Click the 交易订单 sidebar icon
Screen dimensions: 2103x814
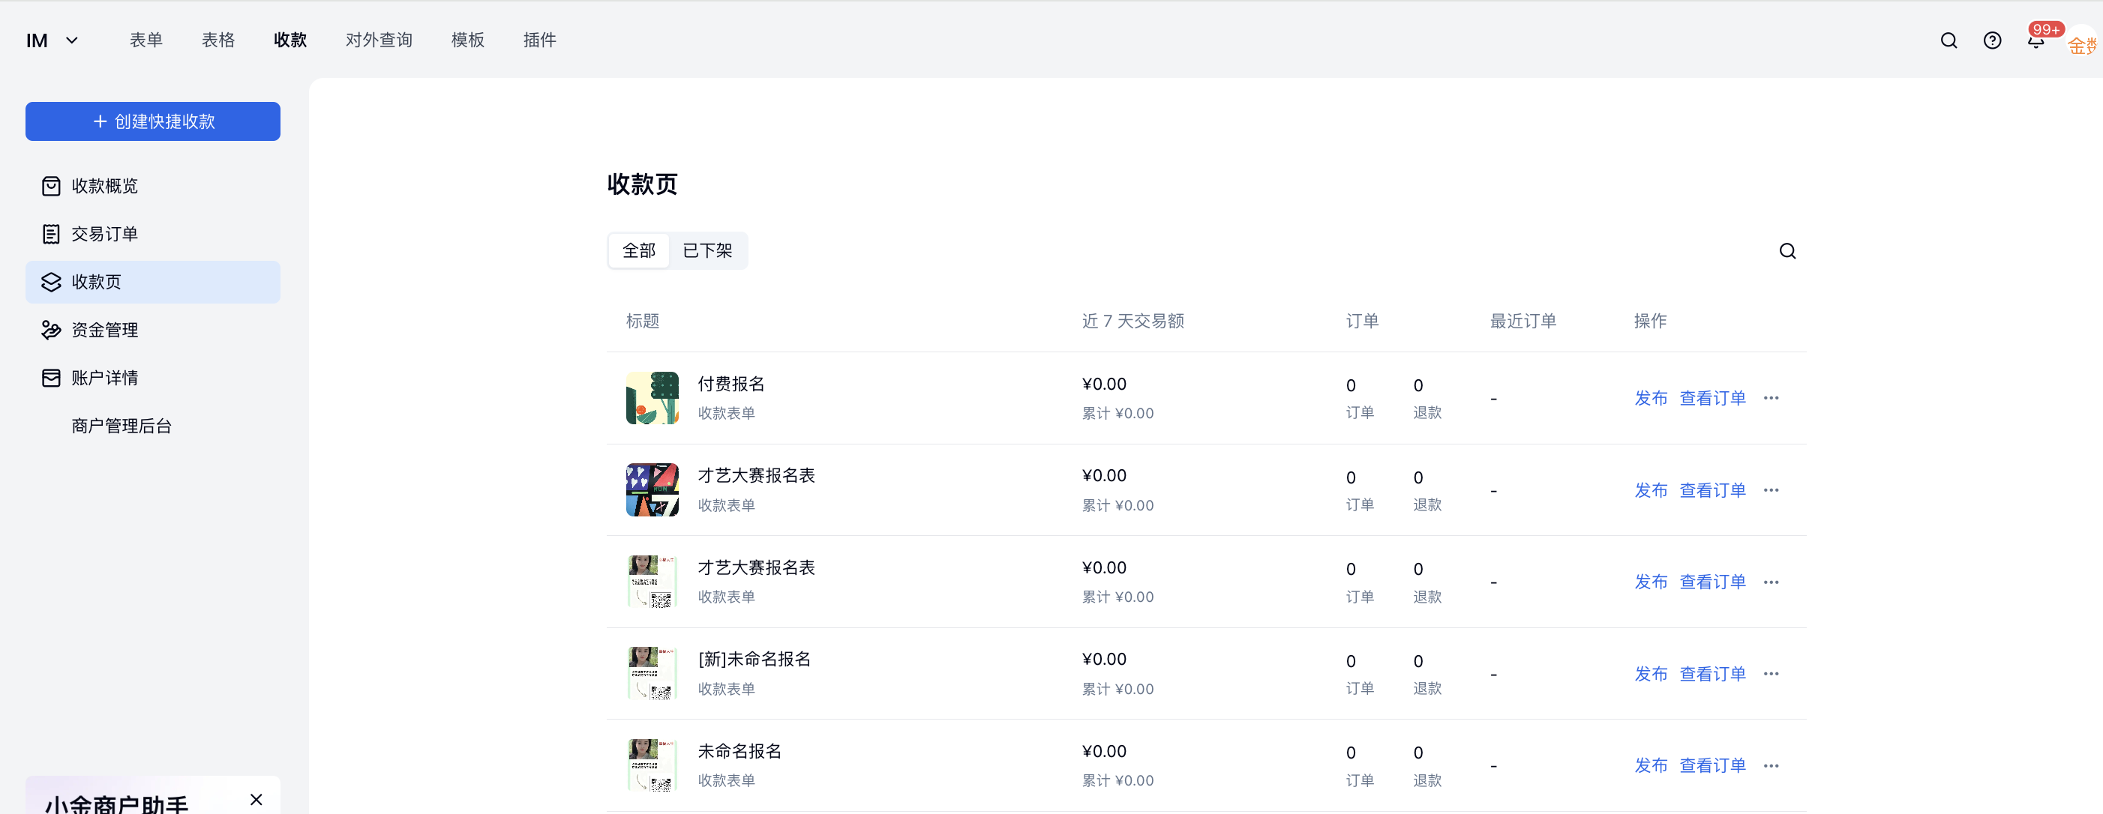[50, 234]
